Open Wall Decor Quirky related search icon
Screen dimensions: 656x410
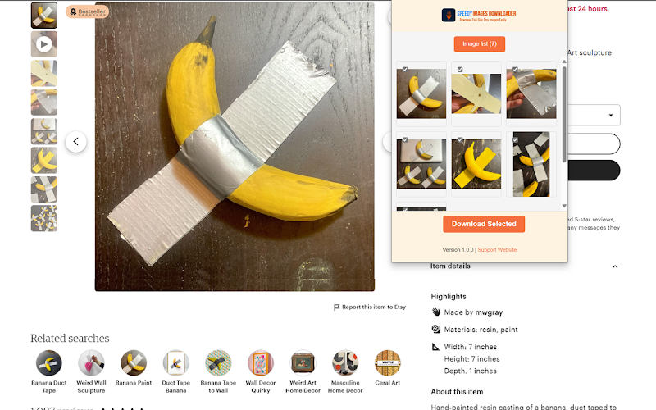(261, 362)
